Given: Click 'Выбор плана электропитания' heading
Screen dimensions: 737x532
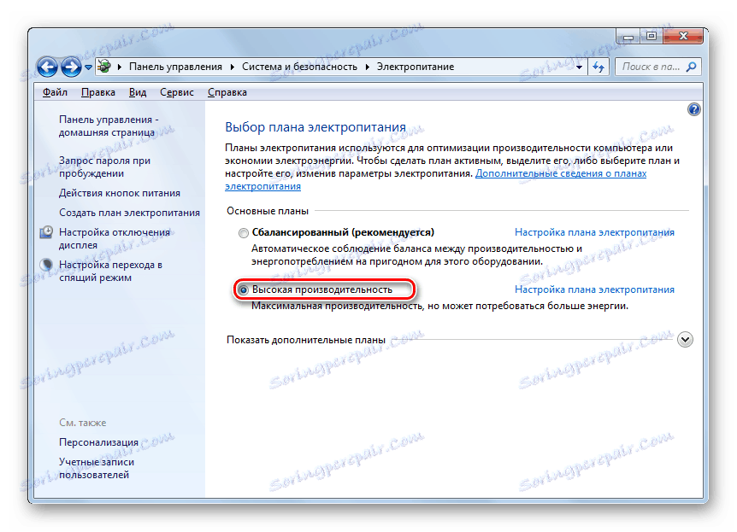Looking at the screenshot, I should (315, 127).
